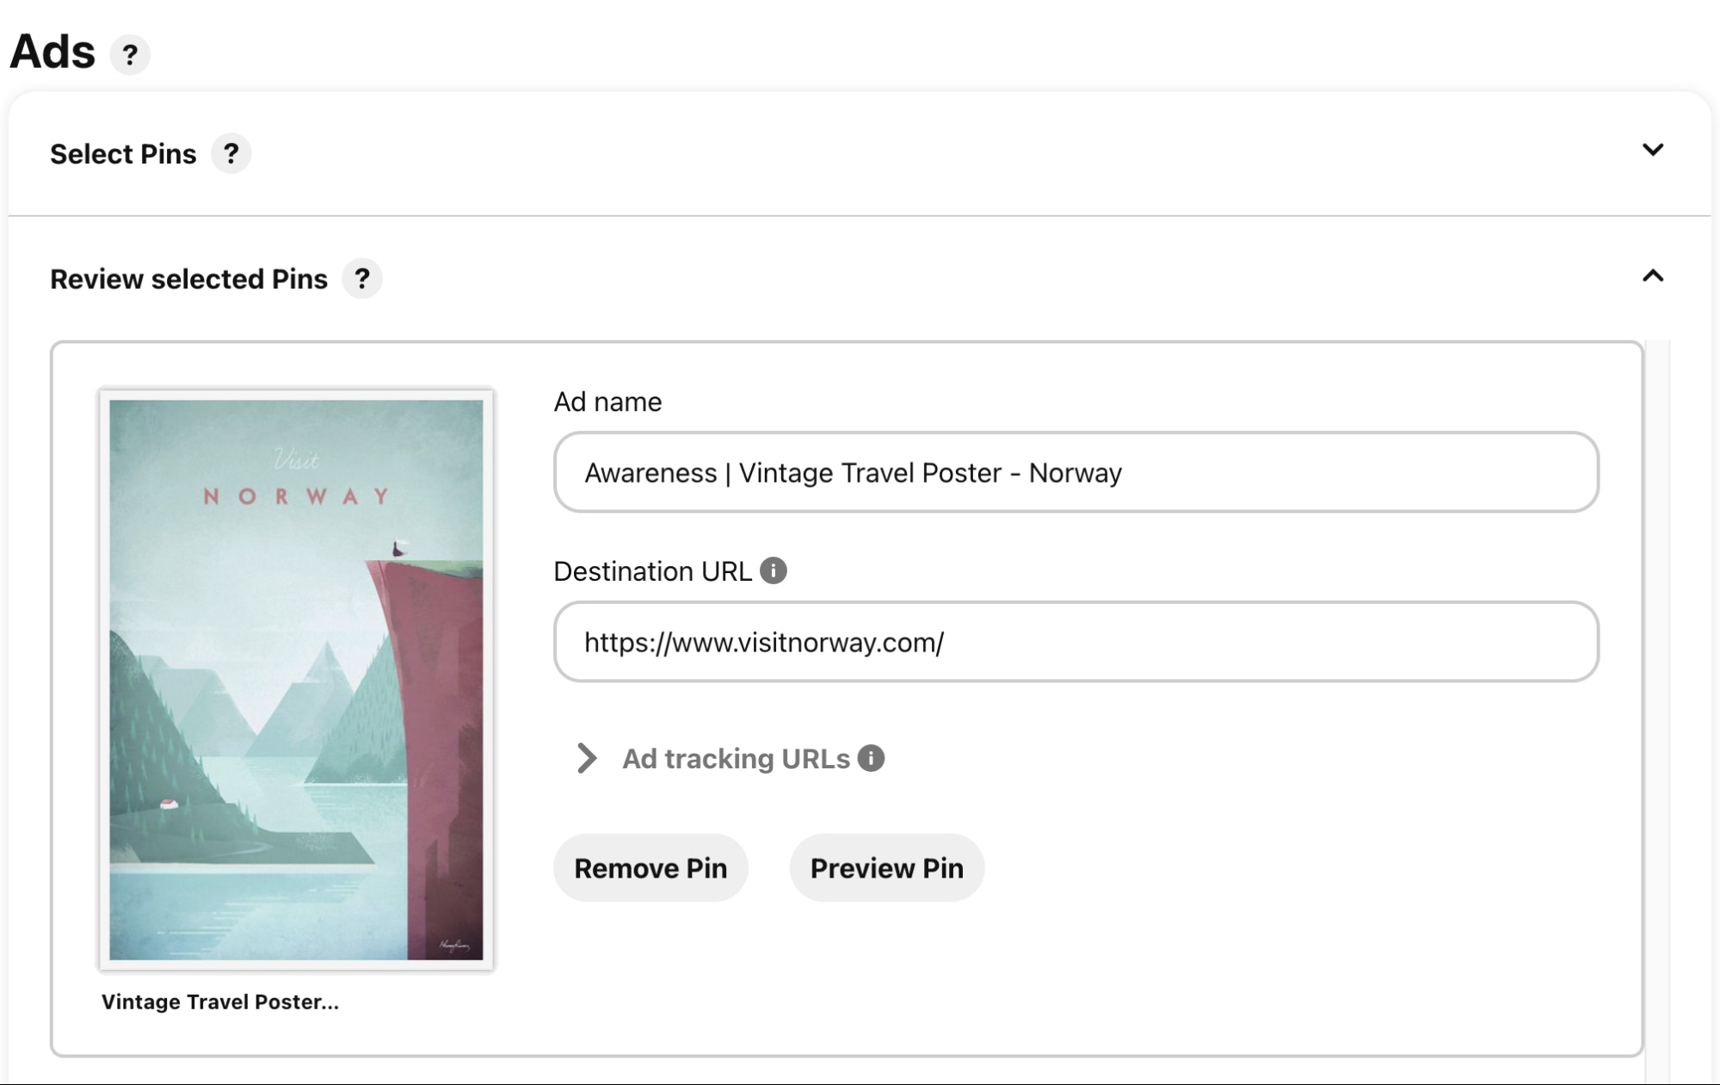
Task: Click the Remove Pin button
Action: [650, 868]
